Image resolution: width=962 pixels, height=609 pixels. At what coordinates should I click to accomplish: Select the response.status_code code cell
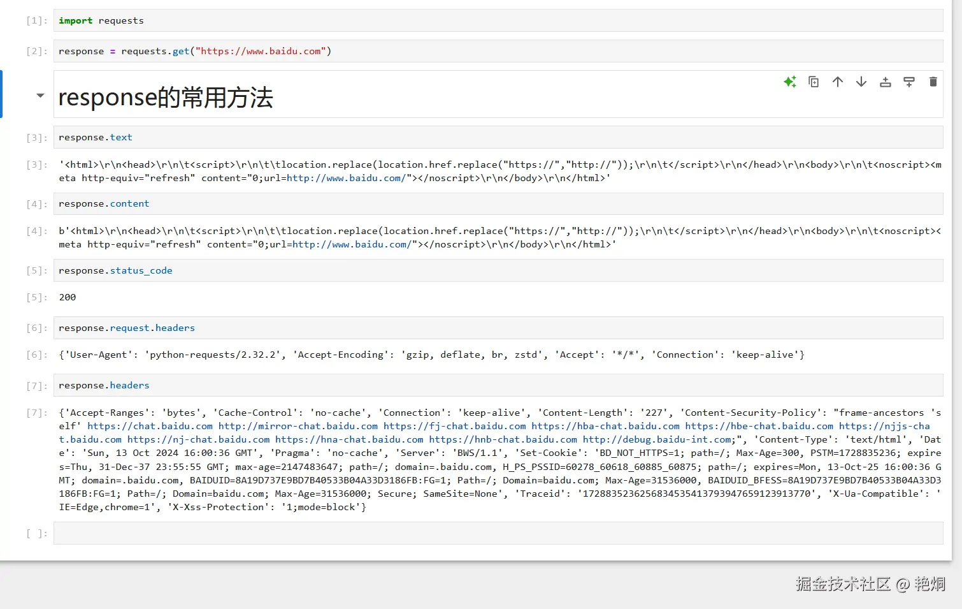[x=191, y=270]
